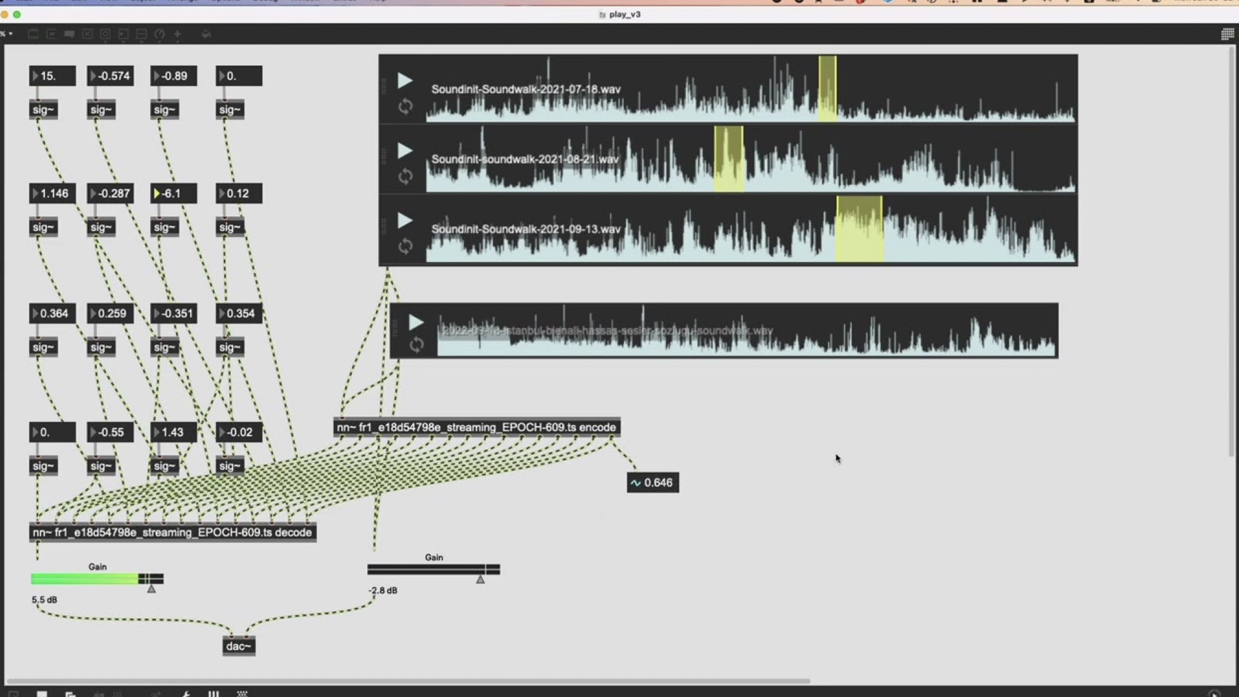Image resolution: width=1239 pixels, height=697 pixels.
Task: Open zoom percentage dropdown in toolbar
Action: pos(8,34)
